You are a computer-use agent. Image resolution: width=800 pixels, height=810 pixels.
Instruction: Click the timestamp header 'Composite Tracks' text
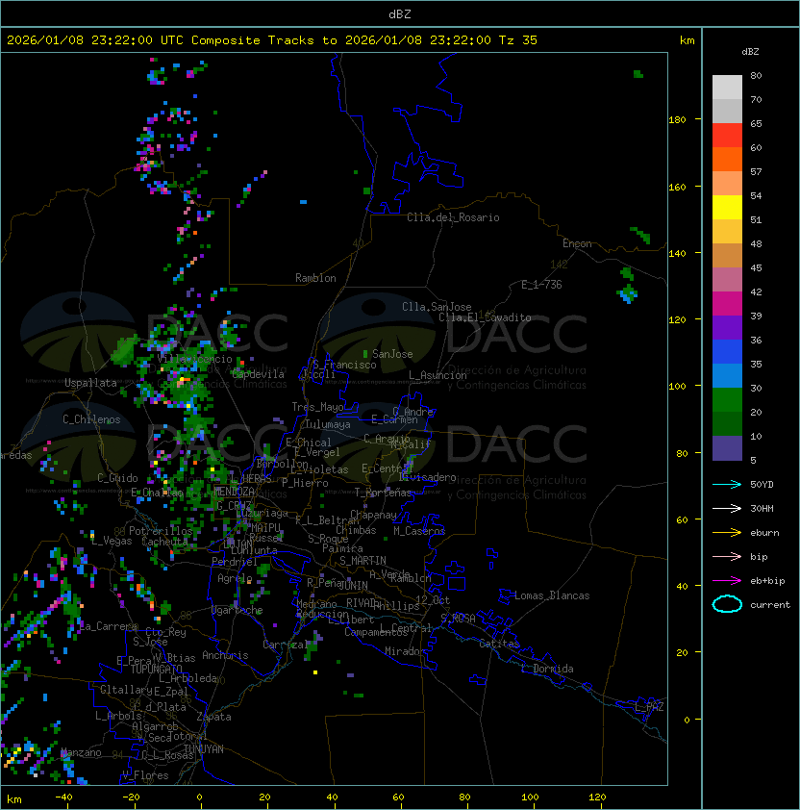pos(253,40)
